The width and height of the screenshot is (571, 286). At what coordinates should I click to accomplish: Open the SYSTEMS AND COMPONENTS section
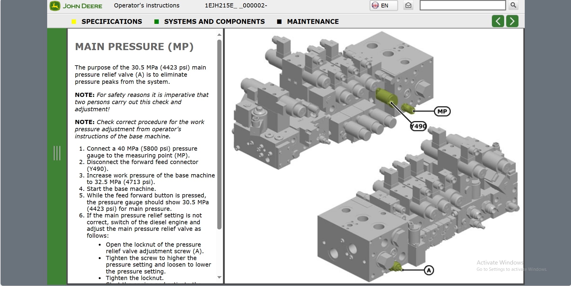[214, 21]
